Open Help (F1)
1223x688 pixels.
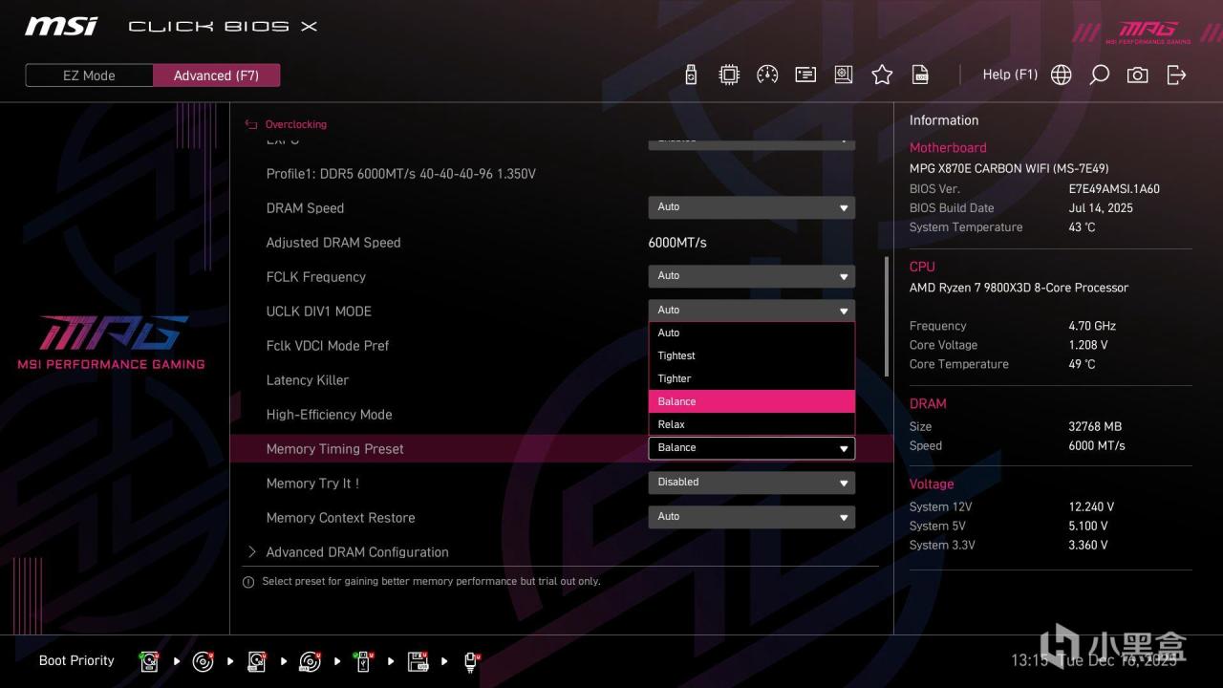click(1010, 75)
